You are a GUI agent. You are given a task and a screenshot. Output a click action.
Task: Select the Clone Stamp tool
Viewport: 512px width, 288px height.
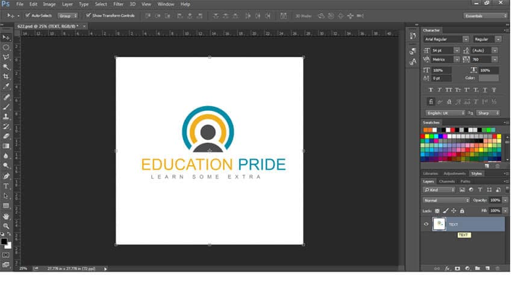pos(6,116)
